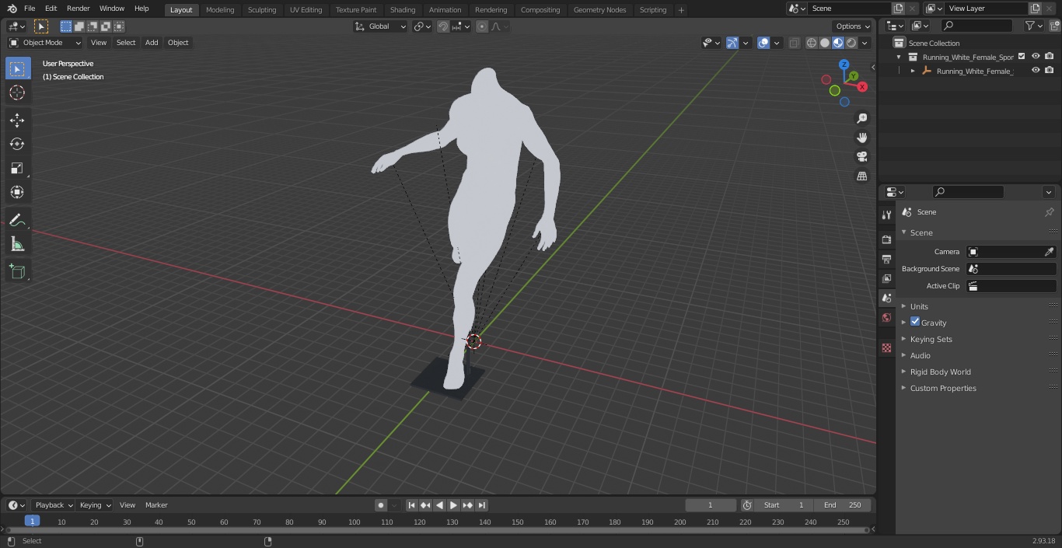
Task: Use the Camera field eyedropper
Action: 1049,252
